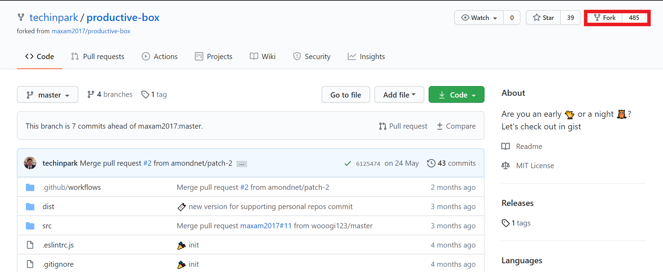Open the src folder
This screenshot has width=663, height=272.
coord(47,226)
